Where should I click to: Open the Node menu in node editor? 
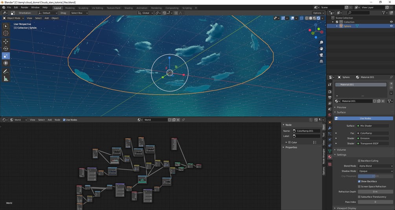point(57,120)
